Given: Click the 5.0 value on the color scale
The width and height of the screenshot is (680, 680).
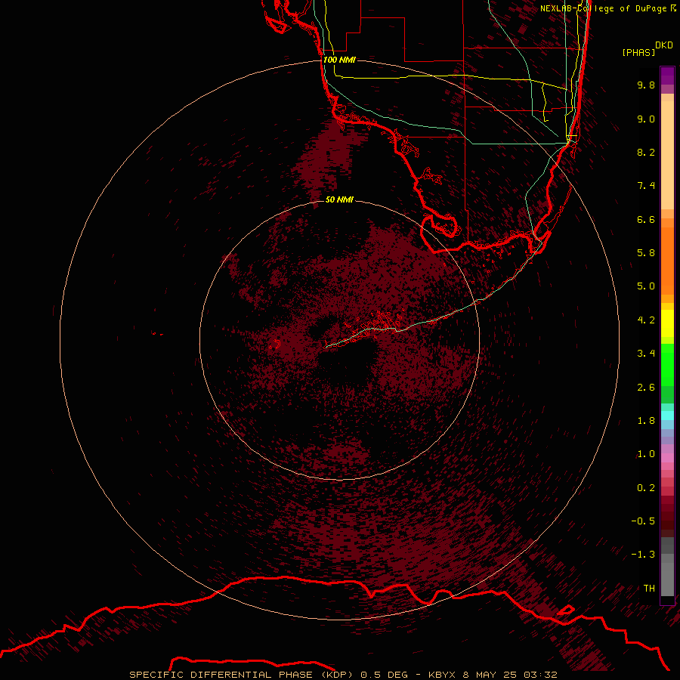Looking at the screenshot, I should pos(646,286).
